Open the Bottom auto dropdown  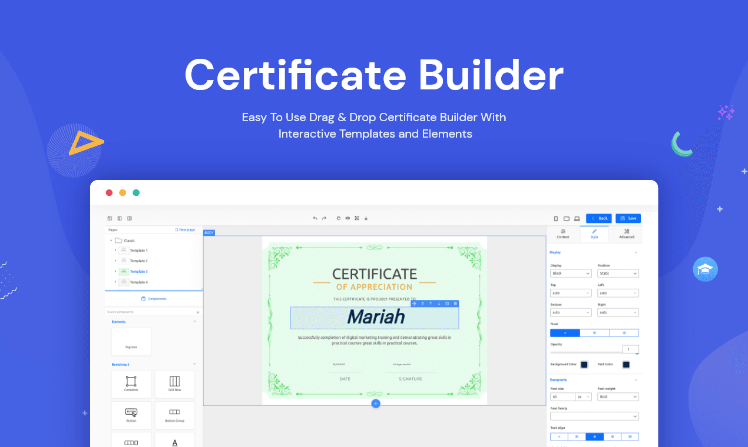(571, 312)
